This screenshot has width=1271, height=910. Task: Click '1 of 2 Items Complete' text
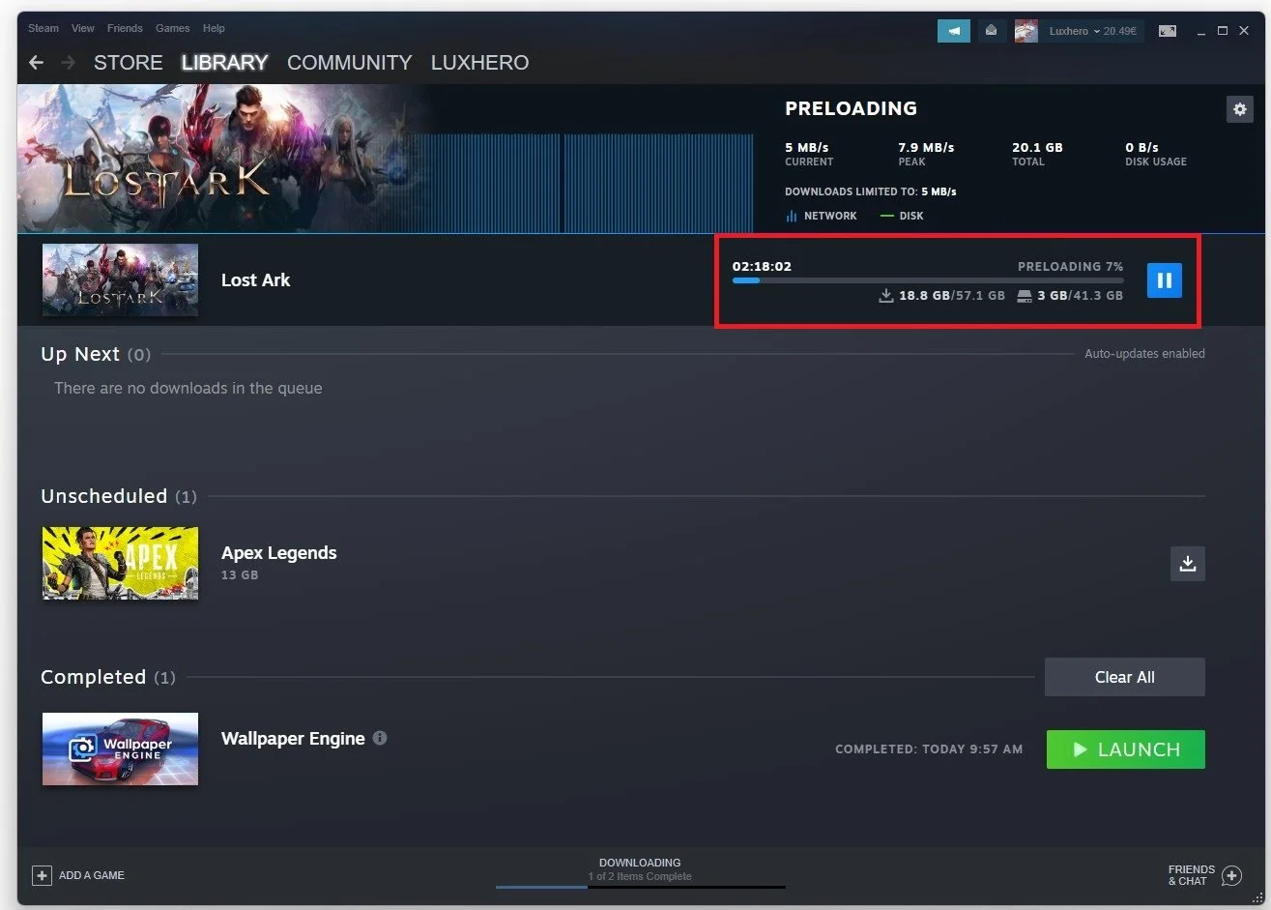click(x=640, y=876)
